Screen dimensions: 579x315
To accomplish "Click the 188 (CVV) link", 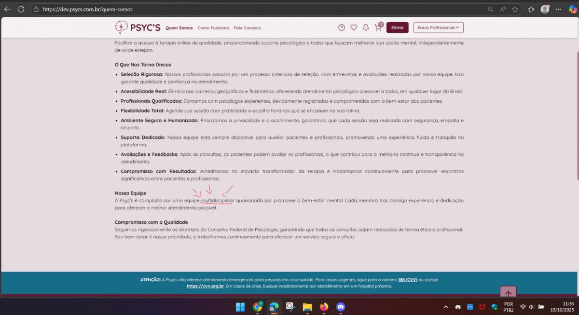I will [408, 280].
